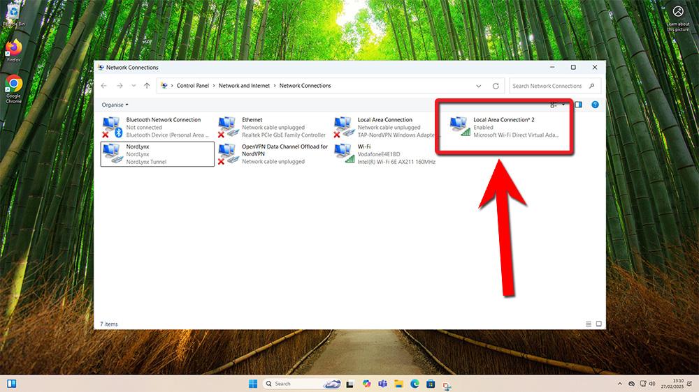The image size is (699, 392).
Task: Click 'Intel(R) Wi-Fi 6E AX211 160MHz' text
Action: click(396, 162)
